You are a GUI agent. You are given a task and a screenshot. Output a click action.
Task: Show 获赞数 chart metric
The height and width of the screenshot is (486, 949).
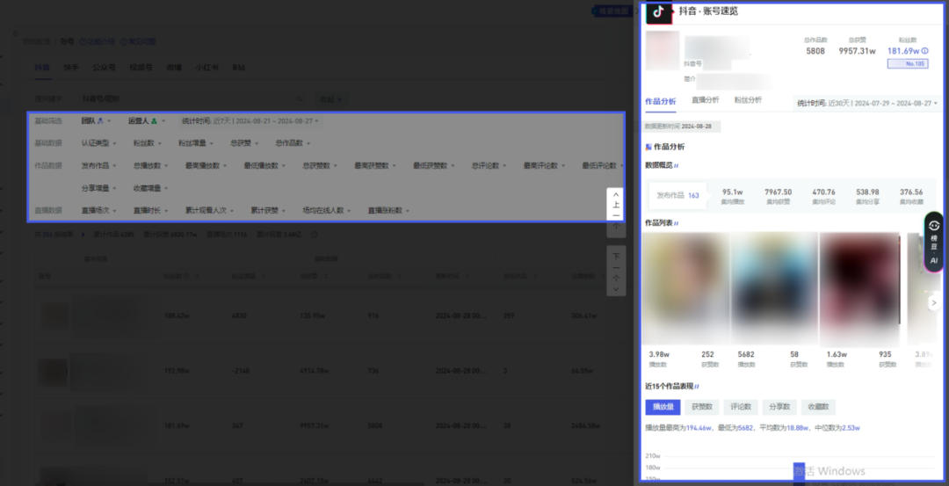click(702, 407)
